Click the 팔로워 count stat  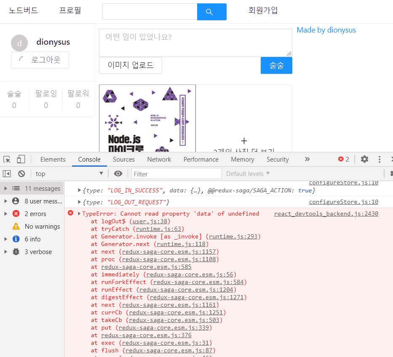(x=78, y=99)
